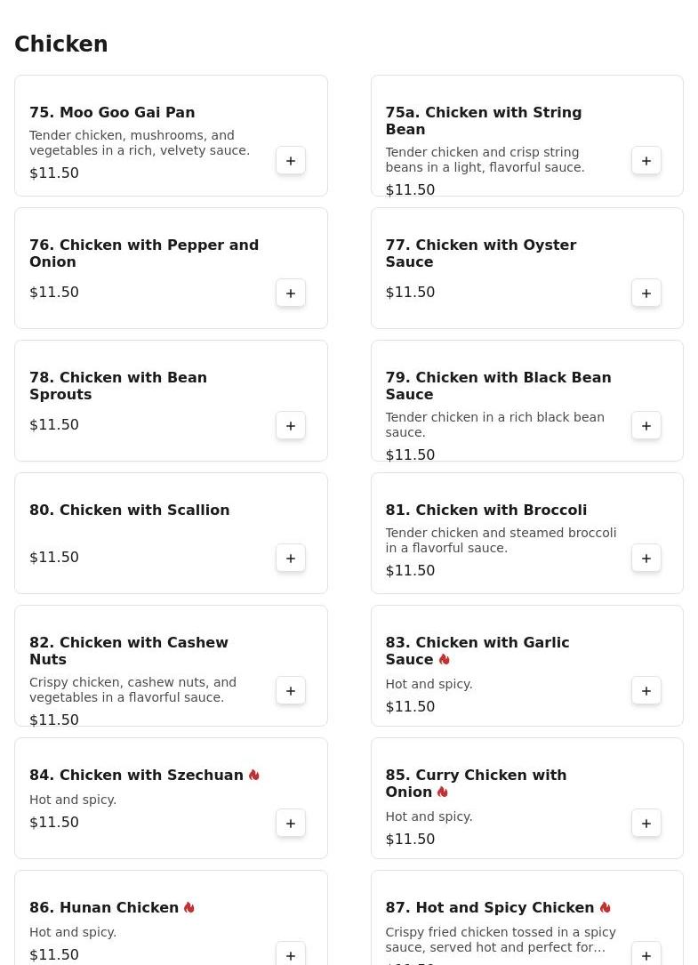The image size is (698, 965).
Task: Add Chicken with Black Bean Sauce
Action: (646, 426)
